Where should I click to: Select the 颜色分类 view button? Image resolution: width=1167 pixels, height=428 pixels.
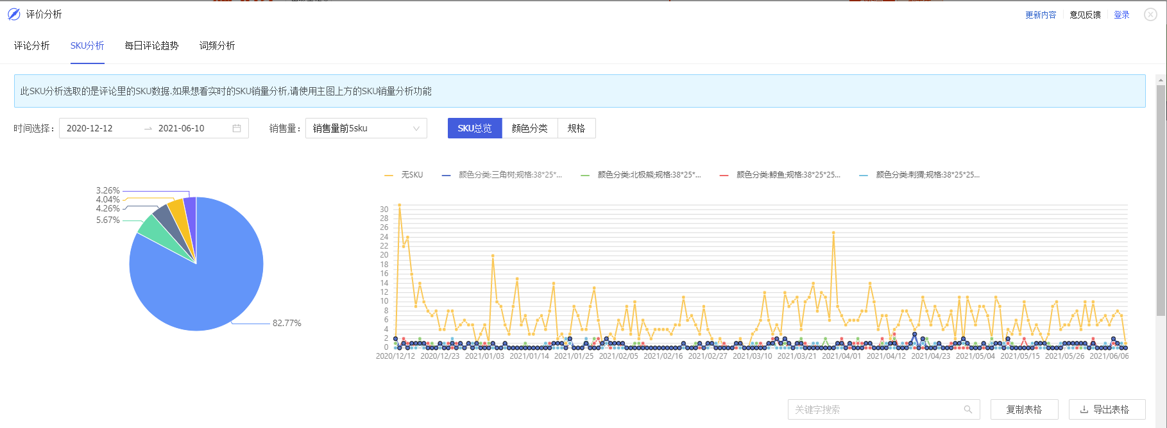pyautogui.click(x=530, y=128)
